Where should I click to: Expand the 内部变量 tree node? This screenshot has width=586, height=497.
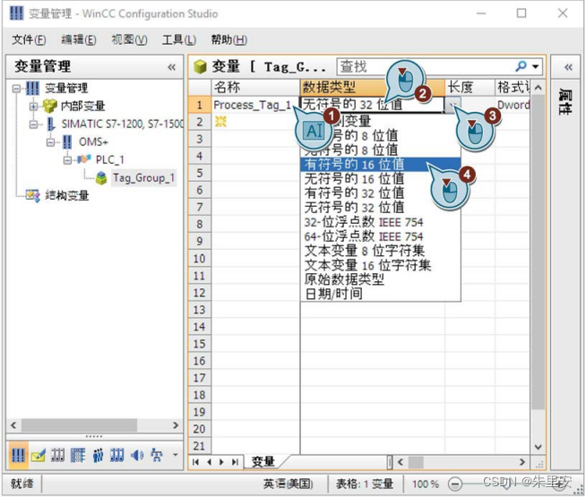[34, 107]
